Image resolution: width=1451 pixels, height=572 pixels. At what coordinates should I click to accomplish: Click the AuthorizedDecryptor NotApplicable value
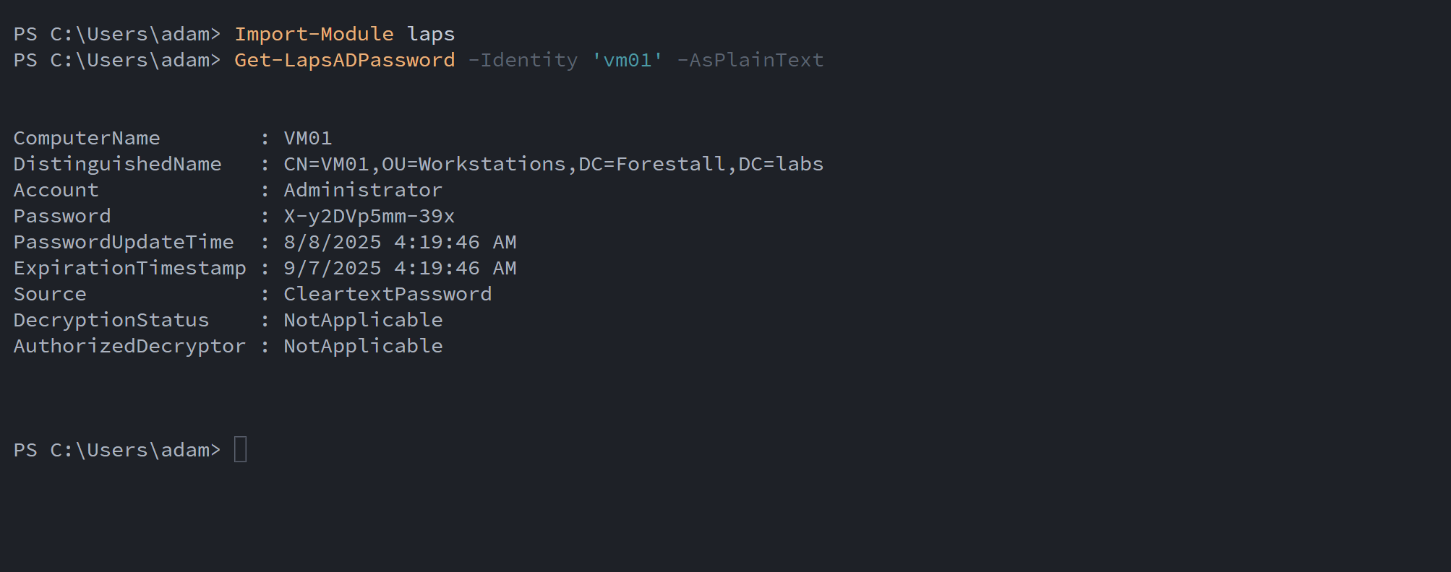(363, 346)
